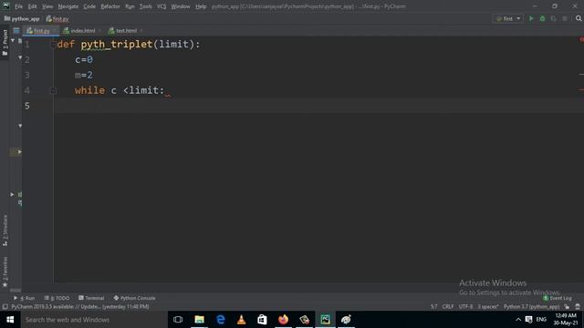
Task: Change UTF-8 file encoding in status bar
Action: (x=465, y=307)
